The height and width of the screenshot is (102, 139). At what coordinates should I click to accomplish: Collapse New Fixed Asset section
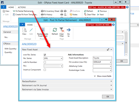point(111,49)
